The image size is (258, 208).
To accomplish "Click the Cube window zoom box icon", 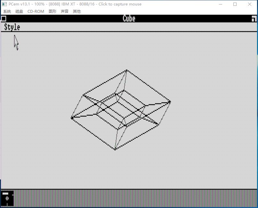I will click(254, 19).
